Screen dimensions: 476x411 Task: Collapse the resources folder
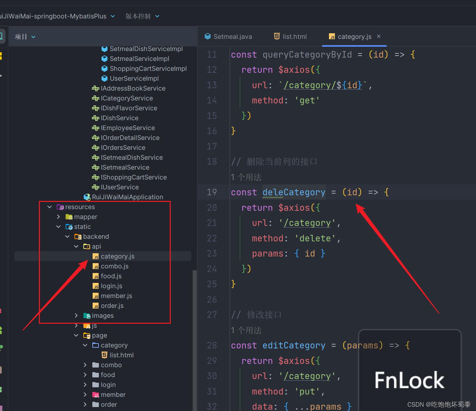coord(49,207)
